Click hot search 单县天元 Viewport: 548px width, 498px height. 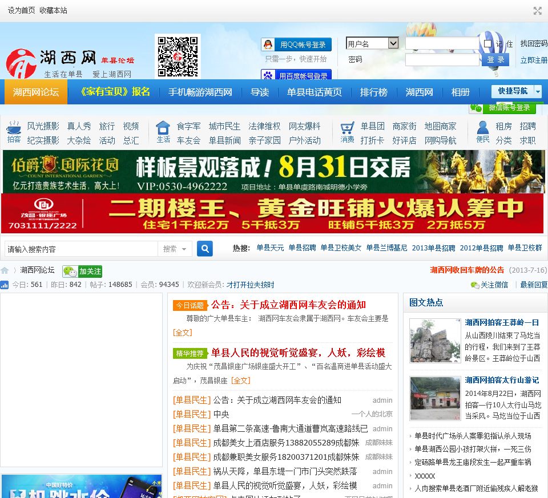tap(270, 248)
